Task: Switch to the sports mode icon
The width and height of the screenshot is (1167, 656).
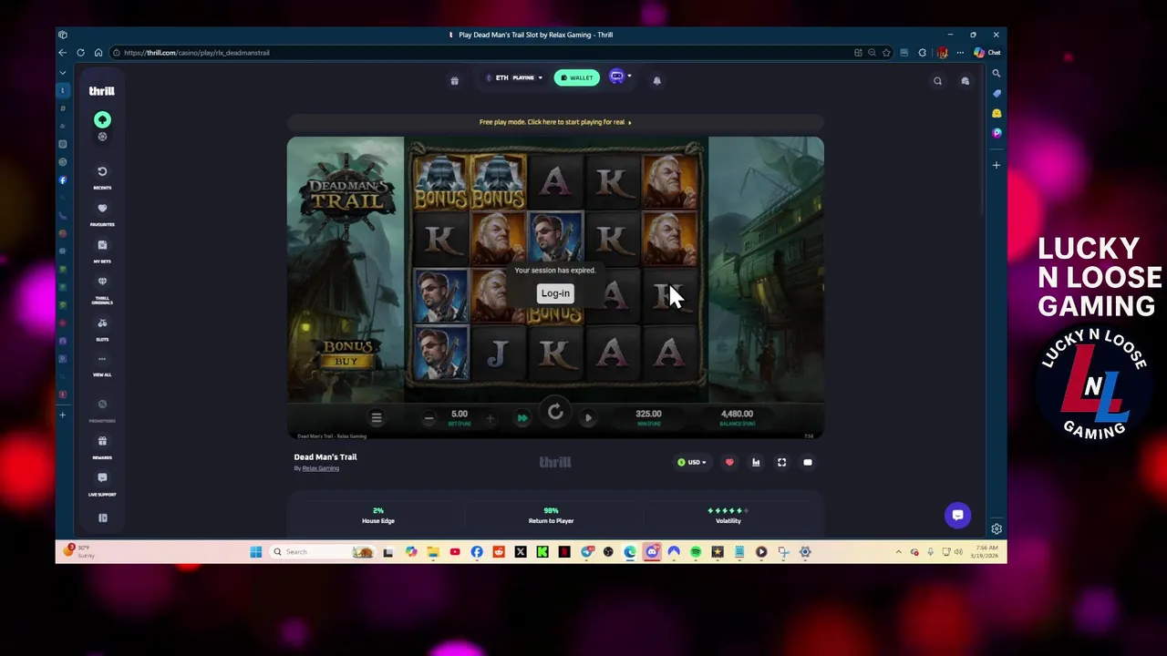Action: (x=102, y=137)
